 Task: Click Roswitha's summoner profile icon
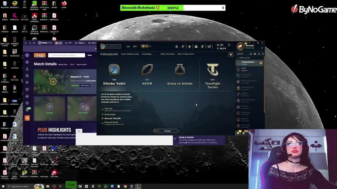click(241, 46)
